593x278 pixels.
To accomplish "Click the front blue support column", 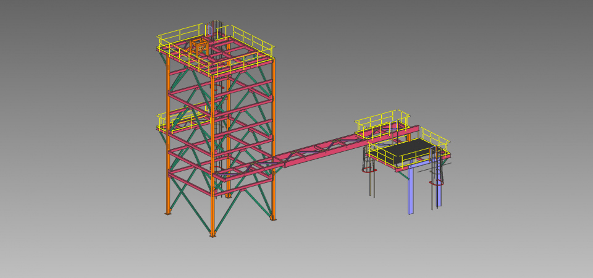I will (410, 192).
